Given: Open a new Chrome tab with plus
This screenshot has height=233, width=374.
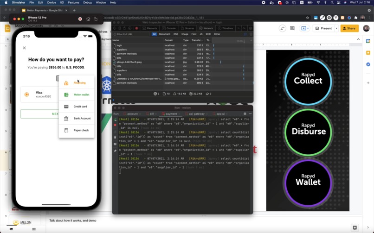Looking at the screenshot, I should (x=74, y=11).
